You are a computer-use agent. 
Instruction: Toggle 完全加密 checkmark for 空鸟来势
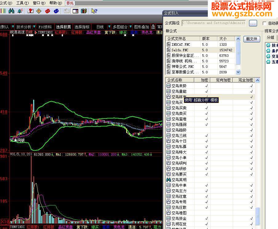pyautogui.click(x=251, y=86)
